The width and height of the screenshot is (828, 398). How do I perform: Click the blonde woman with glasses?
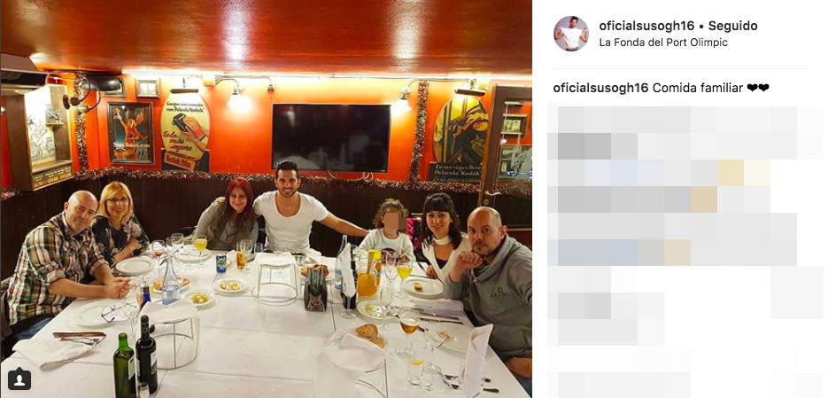pyautogui.click(x=119, y=222)
